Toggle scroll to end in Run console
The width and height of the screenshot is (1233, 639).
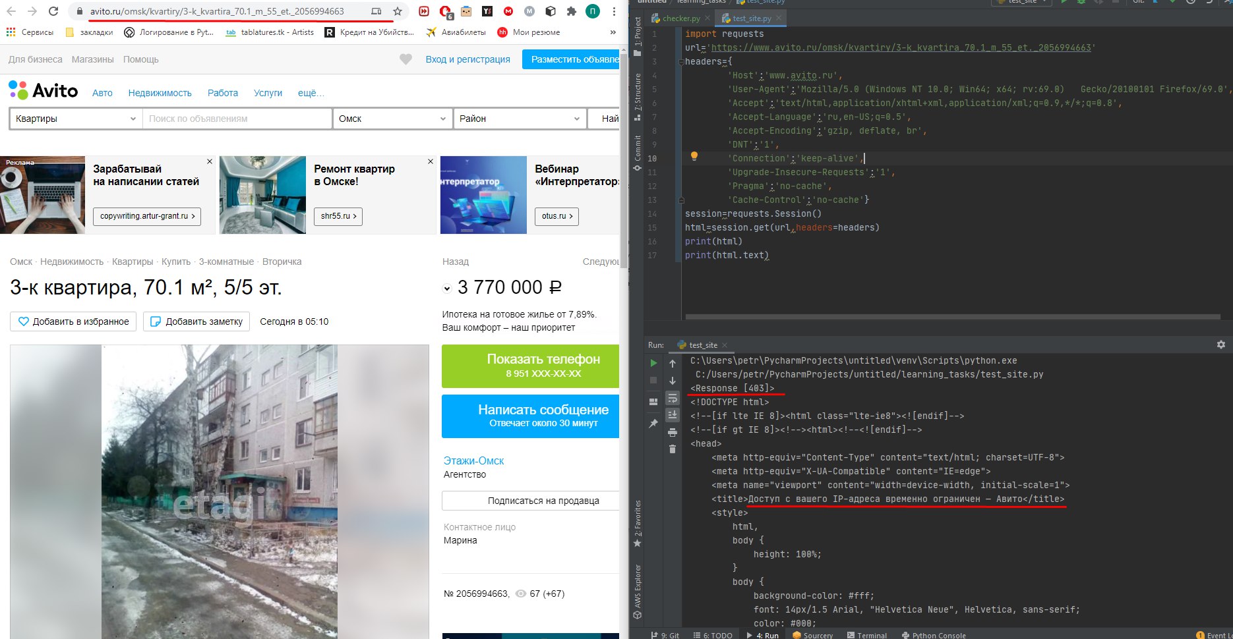click(x=673, y=414)
